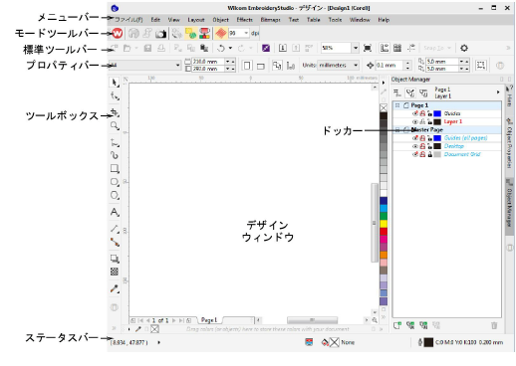Select the Color Eyedropper tool
516x366 pixels.
click(115, 288)
